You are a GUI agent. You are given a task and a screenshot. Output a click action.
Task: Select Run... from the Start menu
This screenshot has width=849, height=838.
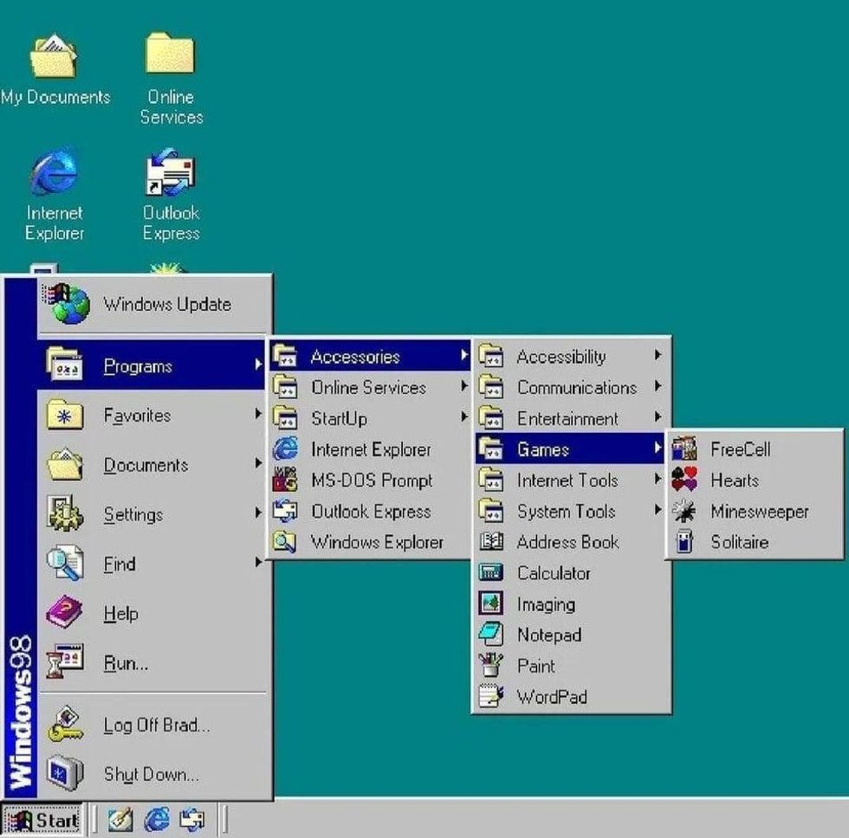tap(126, 664)
